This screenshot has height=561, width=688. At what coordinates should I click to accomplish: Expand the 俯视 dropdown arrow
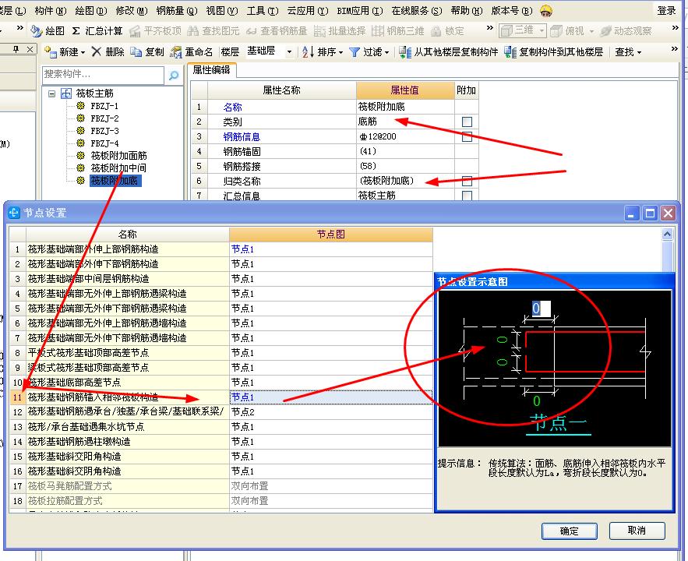coord(591,31)
